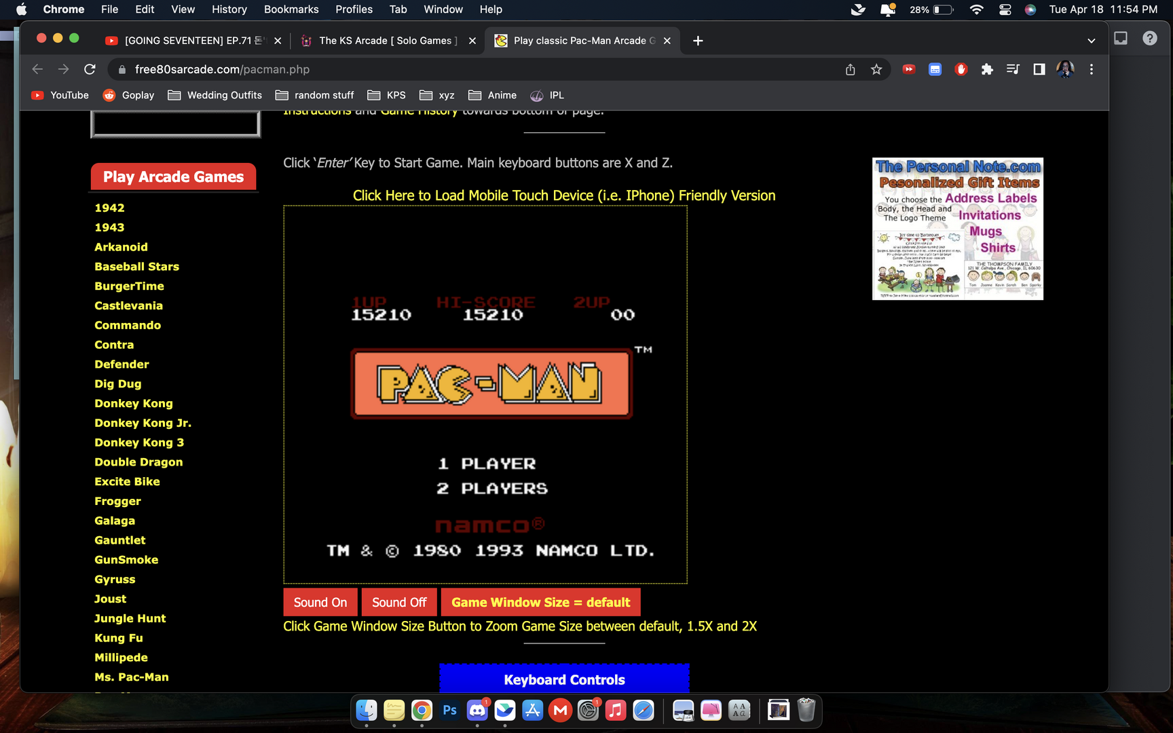Open Safari from the dock

coord(643,711)
